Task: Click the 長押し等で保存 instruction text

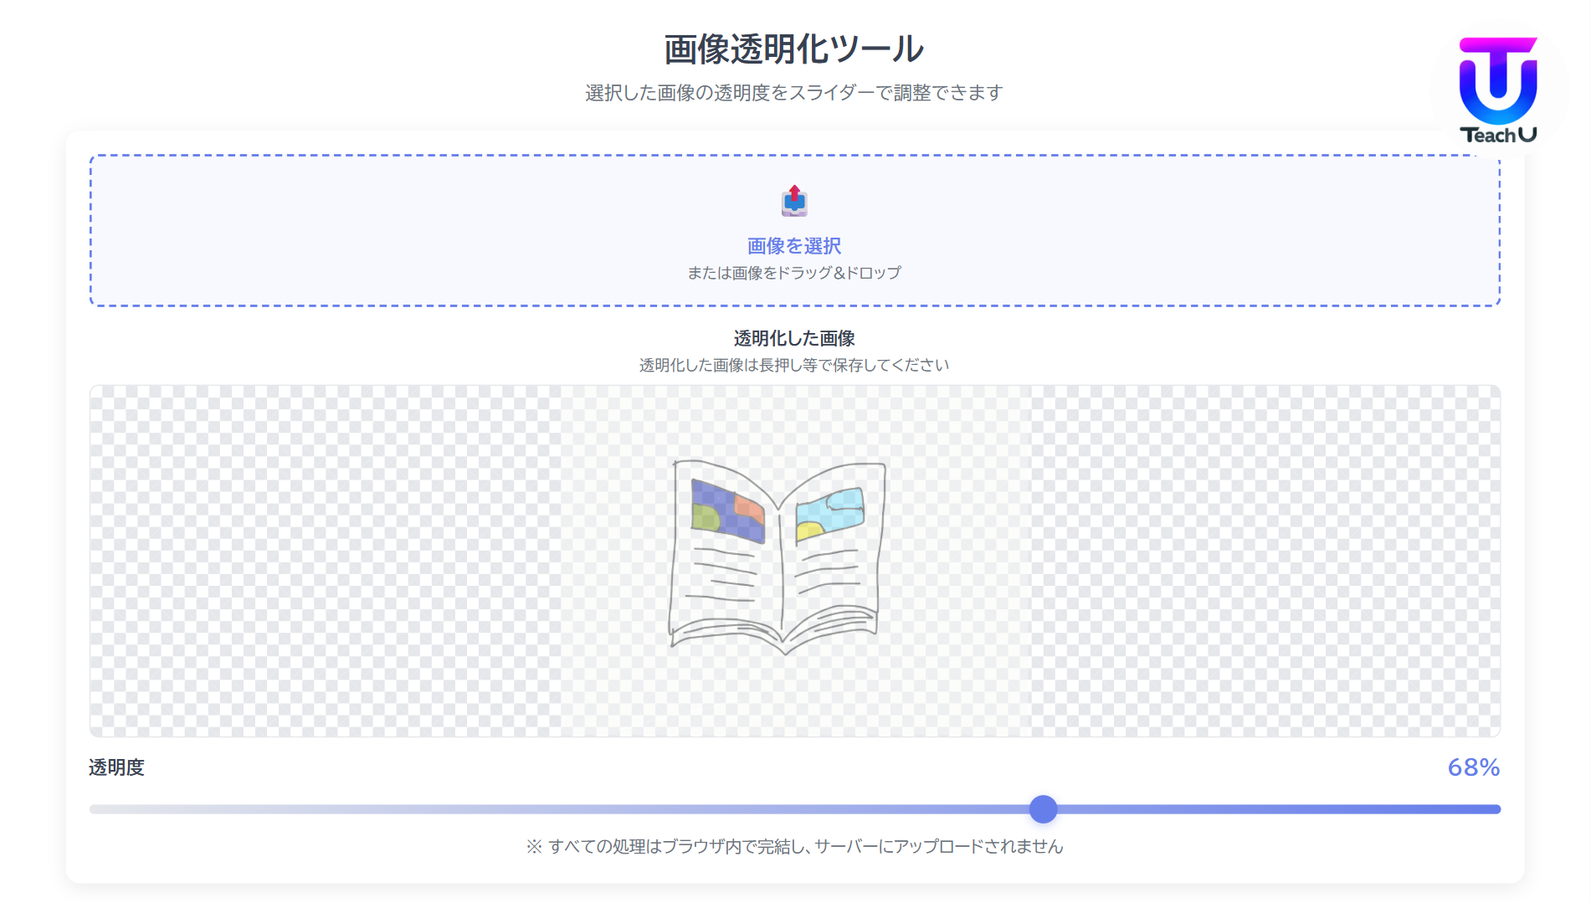Action: tap(793, 365)
